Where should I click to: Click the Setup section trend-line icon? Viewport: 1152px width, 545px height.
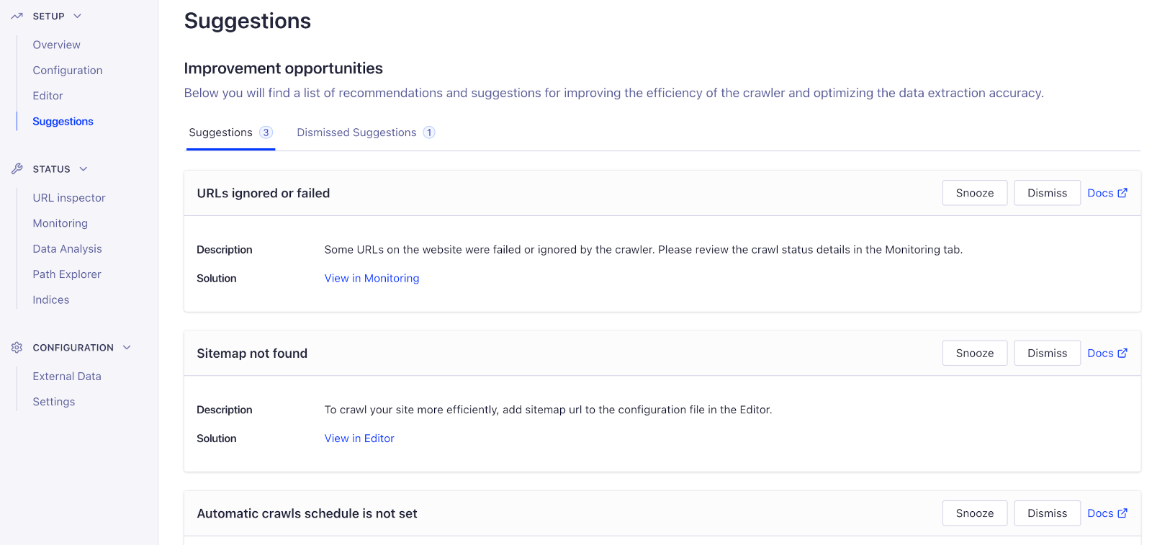(16, 15)
